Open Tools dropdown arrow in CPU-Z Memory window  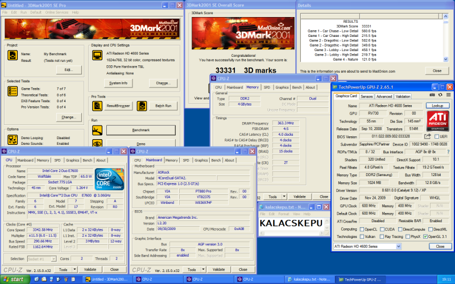284,197
